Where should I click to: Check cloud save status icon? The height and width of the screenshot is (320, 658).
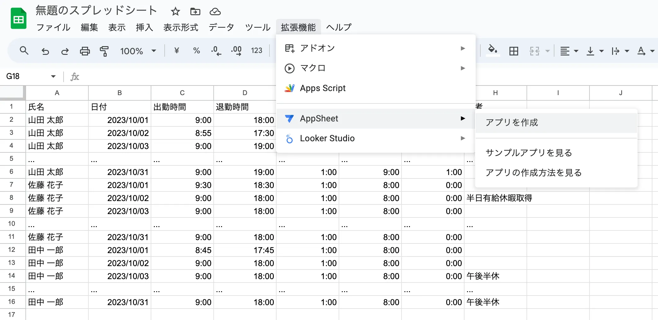[x=215, y=11]
